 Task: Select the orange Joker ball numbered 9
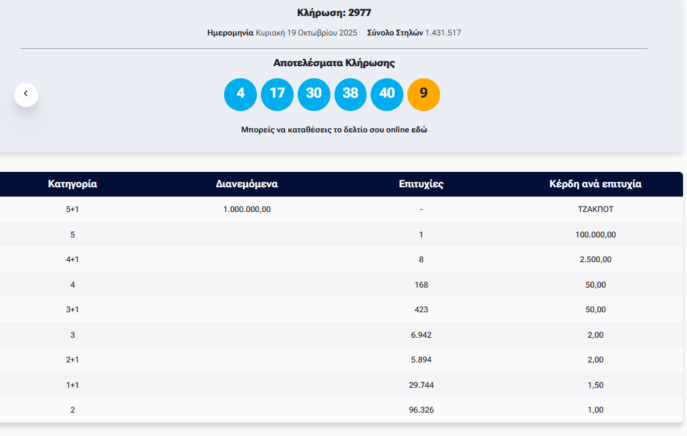click(423, 94)
